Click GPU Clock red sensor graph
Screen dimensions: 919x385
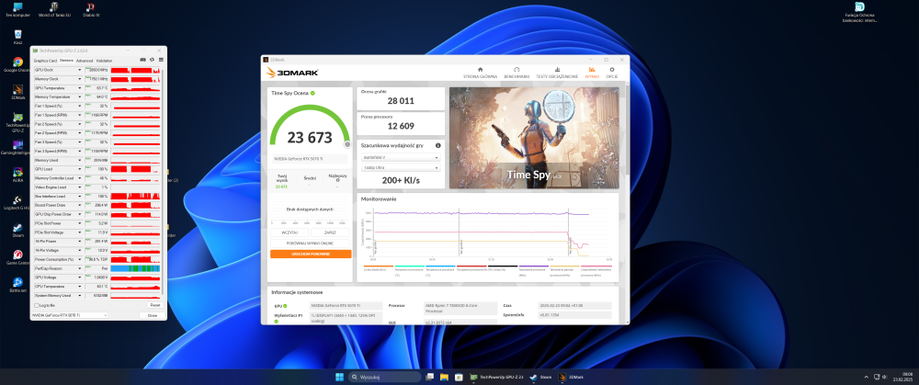(x=135, y=70)
